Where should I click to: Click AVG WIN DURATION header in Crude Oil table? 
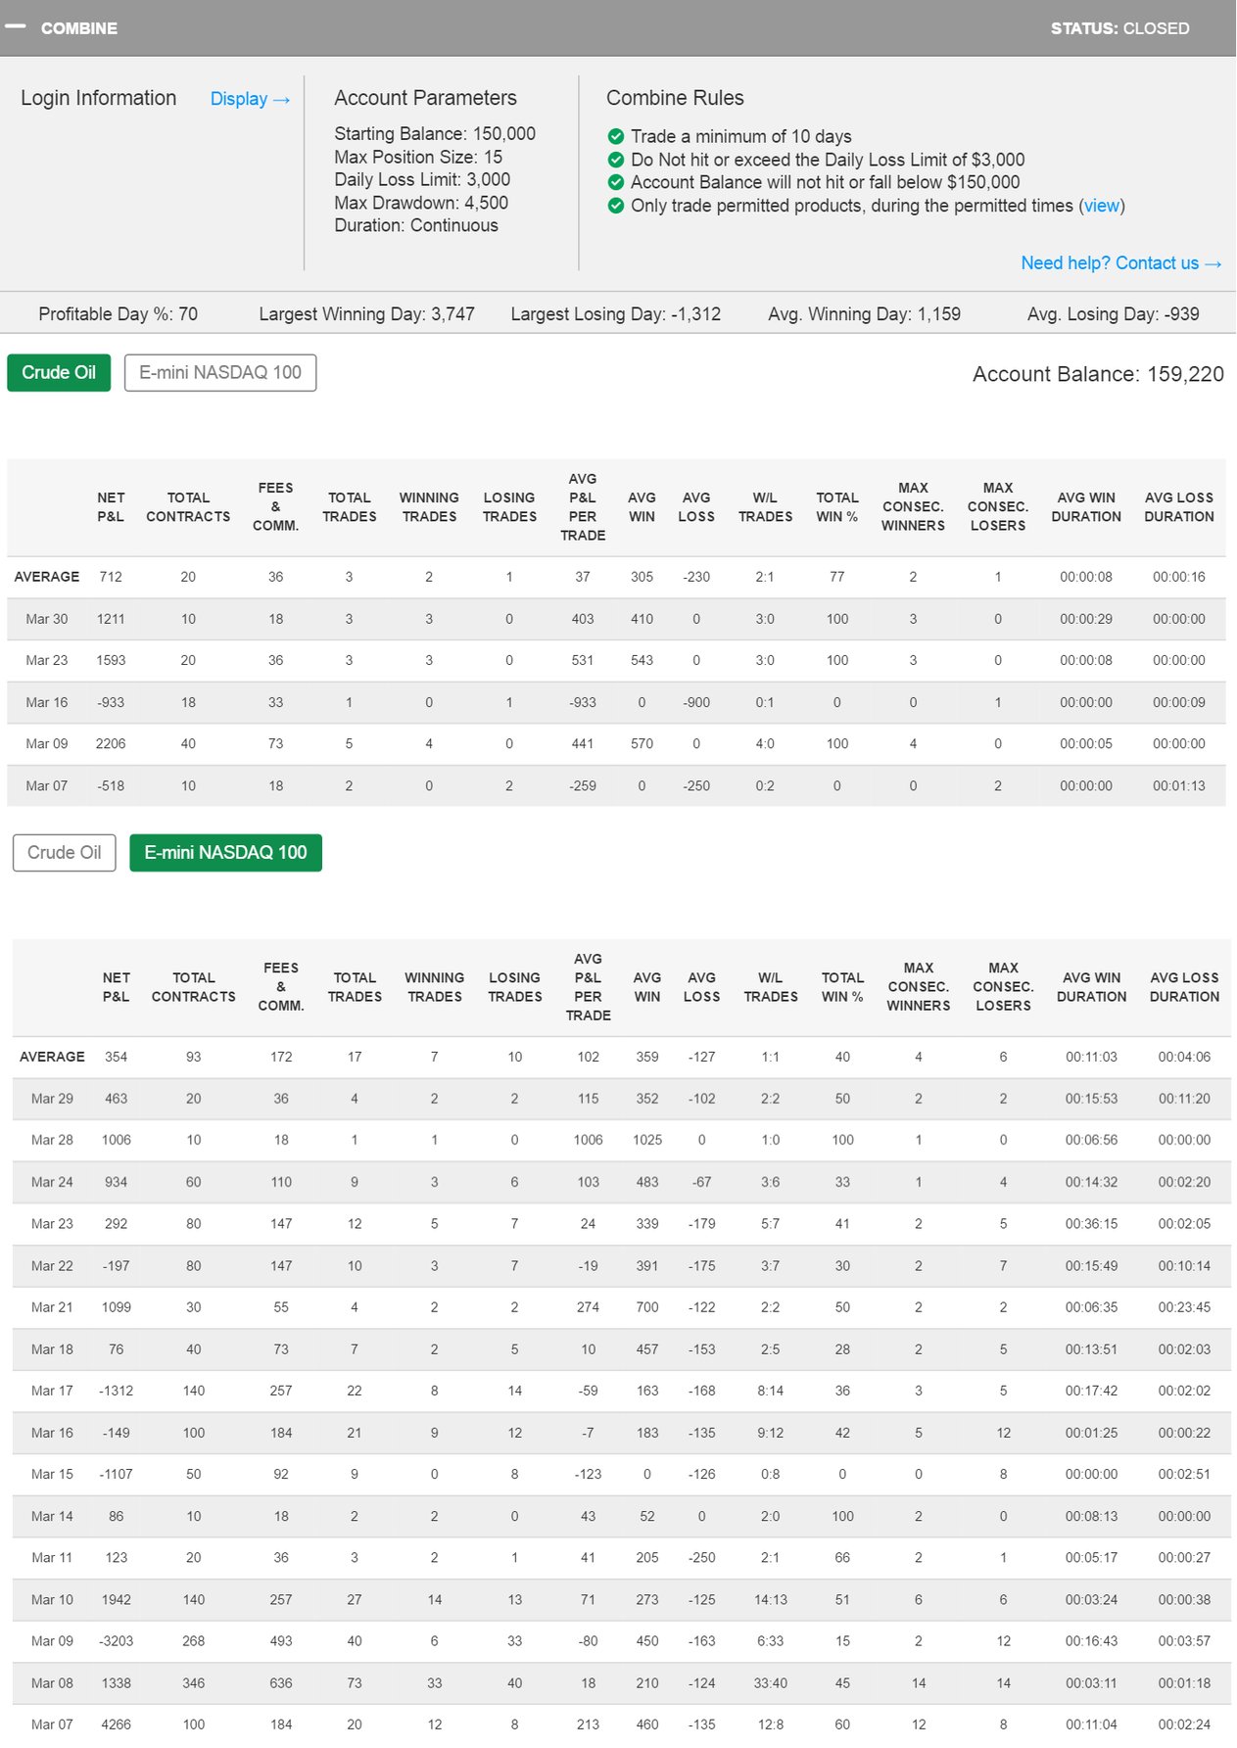(x=1085, y=507)
